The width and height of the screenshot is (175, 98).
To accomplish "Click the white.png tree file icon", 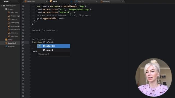I will pos(9,36).
